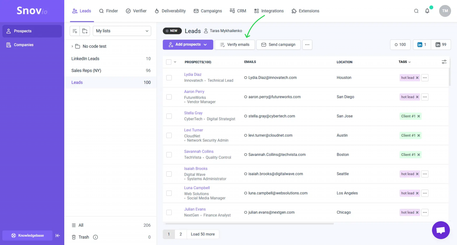Toggle the NEW interface switch
This screenshot has height=245, width=457.
[x=172, y=31]
